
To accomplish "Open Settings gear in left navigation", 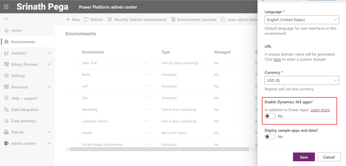I will [x=6, y=76].
